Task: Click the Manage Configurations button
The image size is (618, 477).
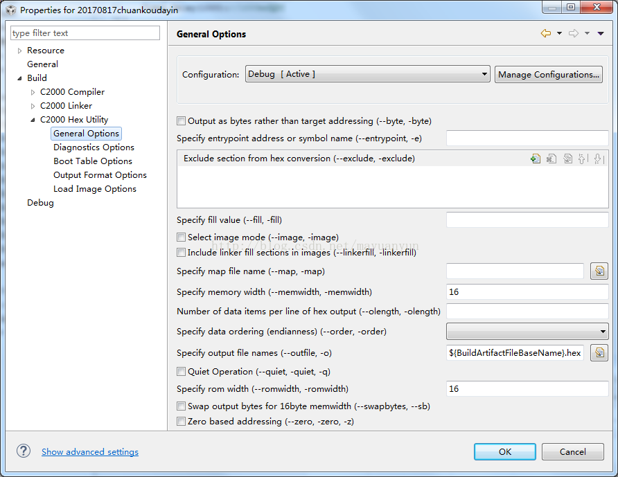Action: point(549,75)
